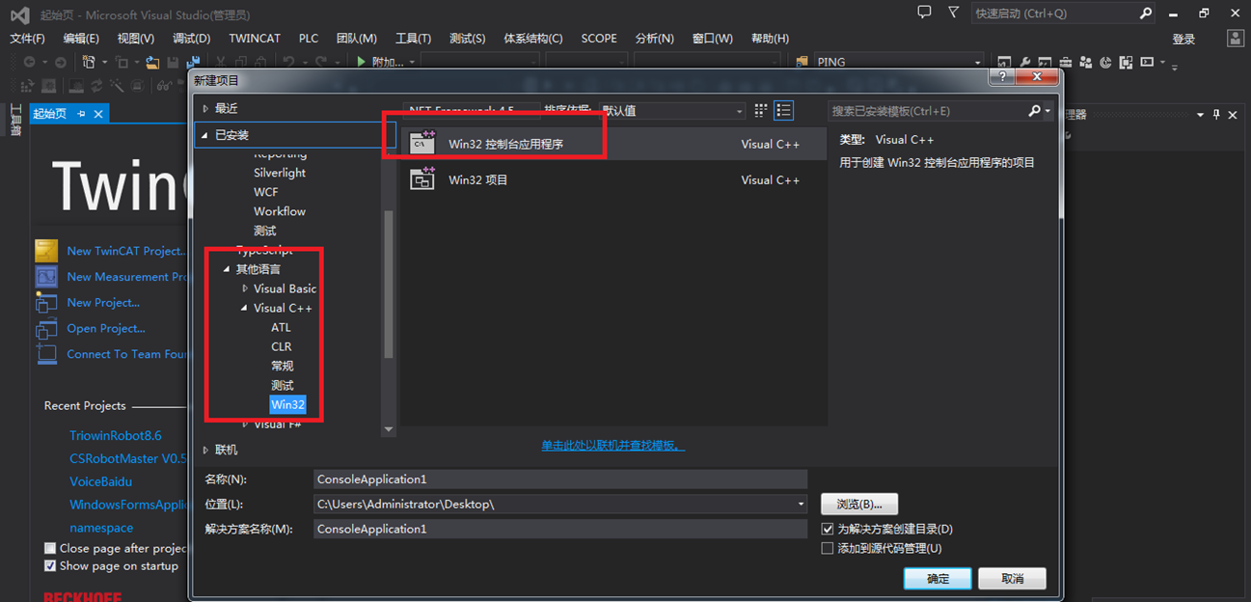Click the template tree scrollbar thumb

coord(389,285)
